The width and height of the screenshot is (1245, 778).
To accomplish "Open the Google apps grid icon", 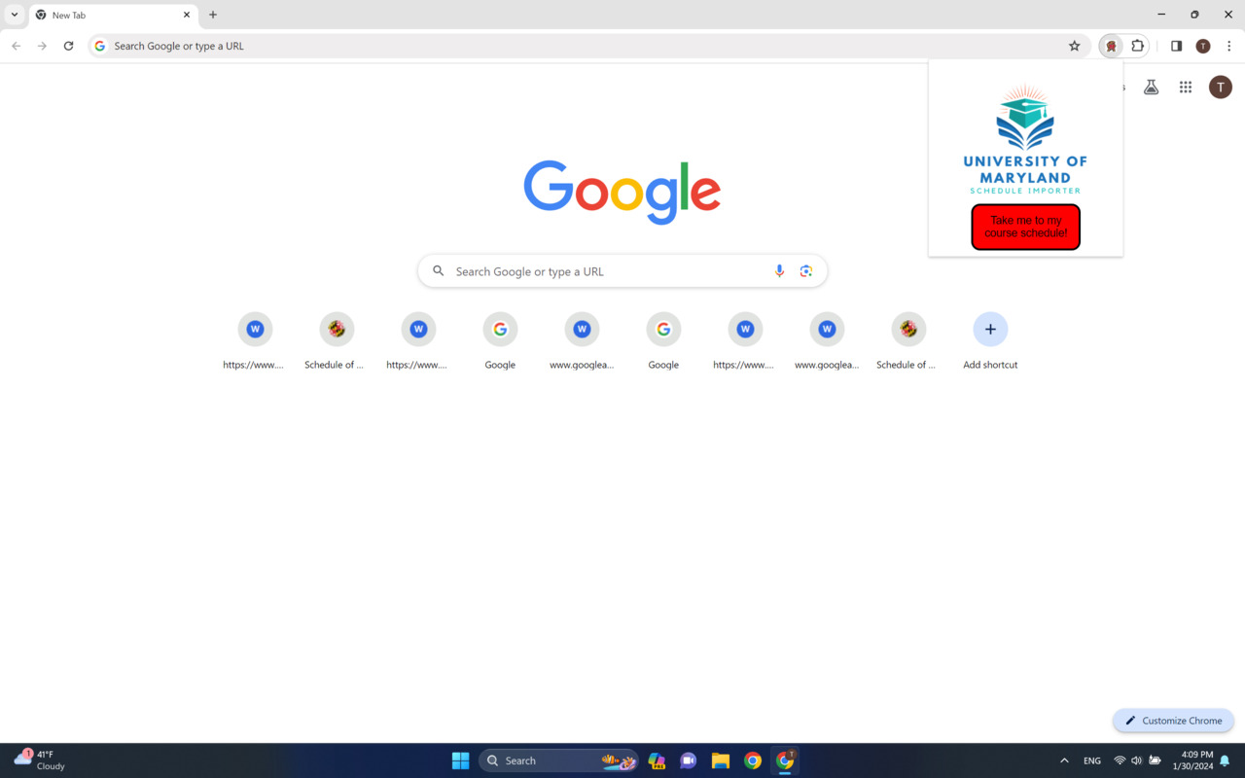I will click(1185, 87).
